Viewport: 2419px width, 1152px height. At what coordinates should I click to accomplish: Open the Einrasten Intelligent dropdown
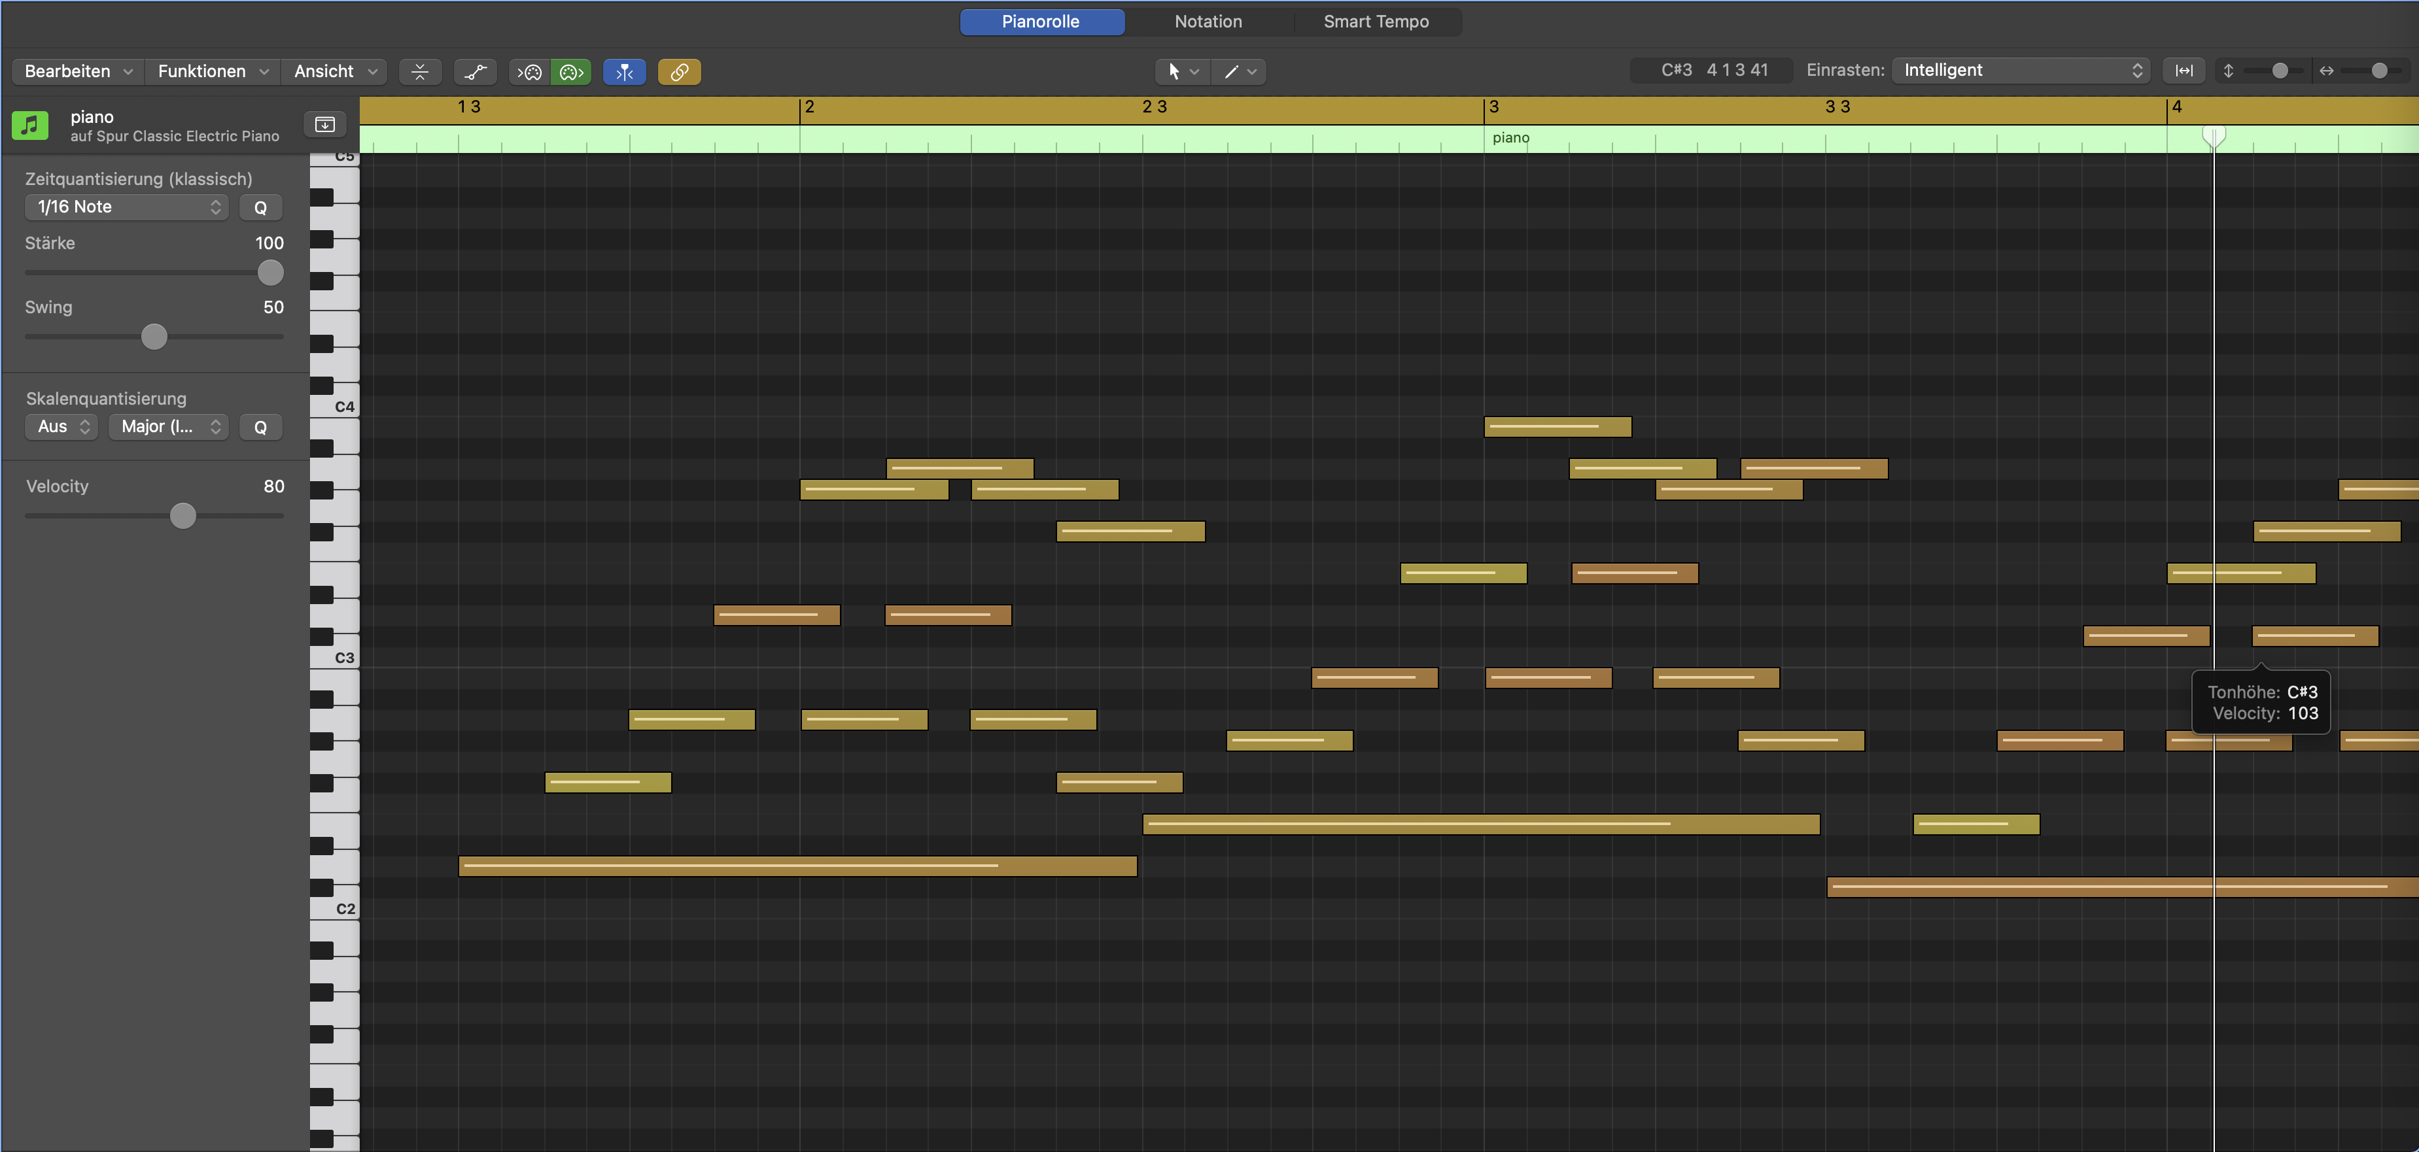(x=2021, y=71)
